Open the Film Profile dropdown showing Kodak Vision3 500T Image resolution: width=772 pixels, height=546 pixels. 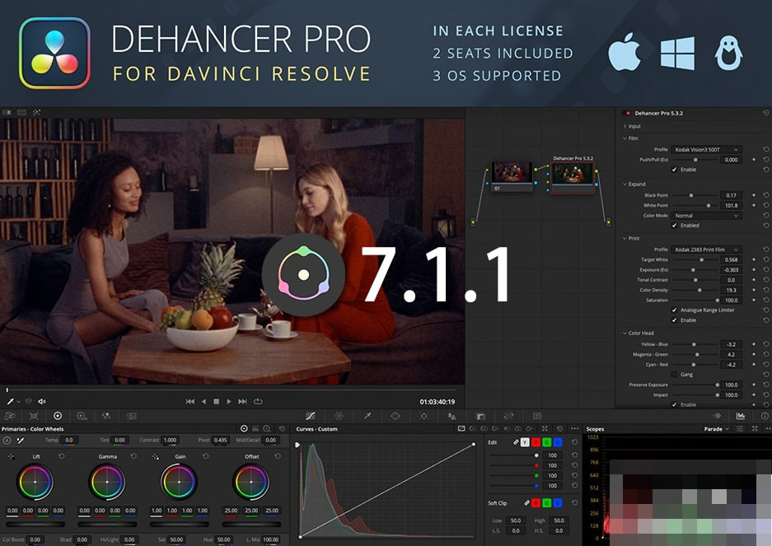707,149
